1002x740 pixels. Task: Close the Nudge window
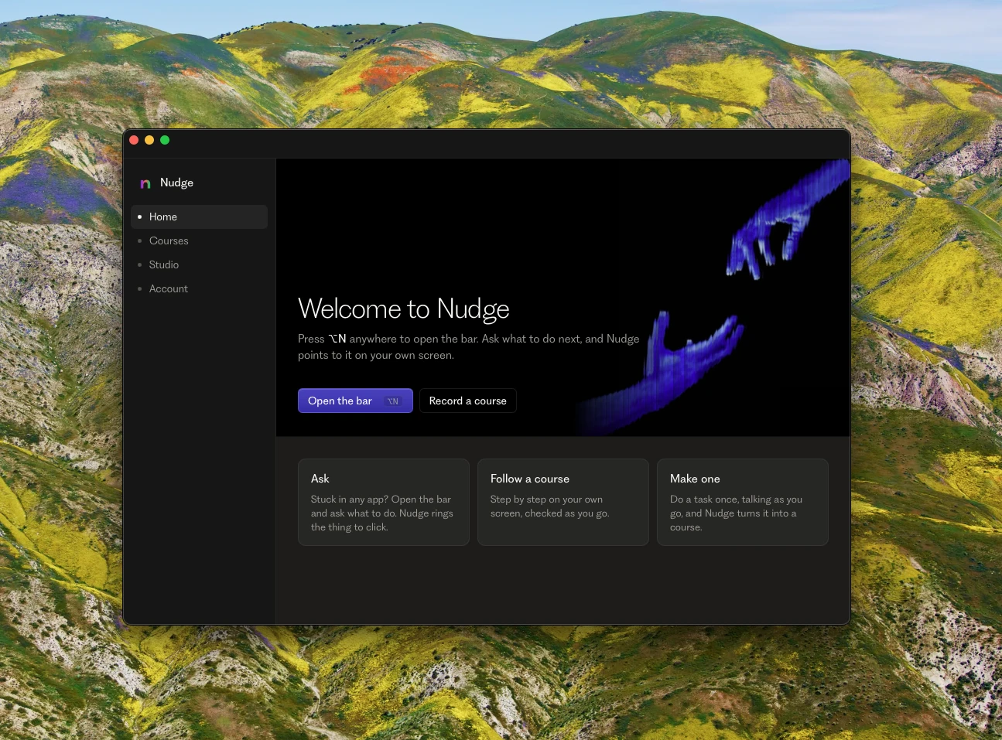[134, 140]
